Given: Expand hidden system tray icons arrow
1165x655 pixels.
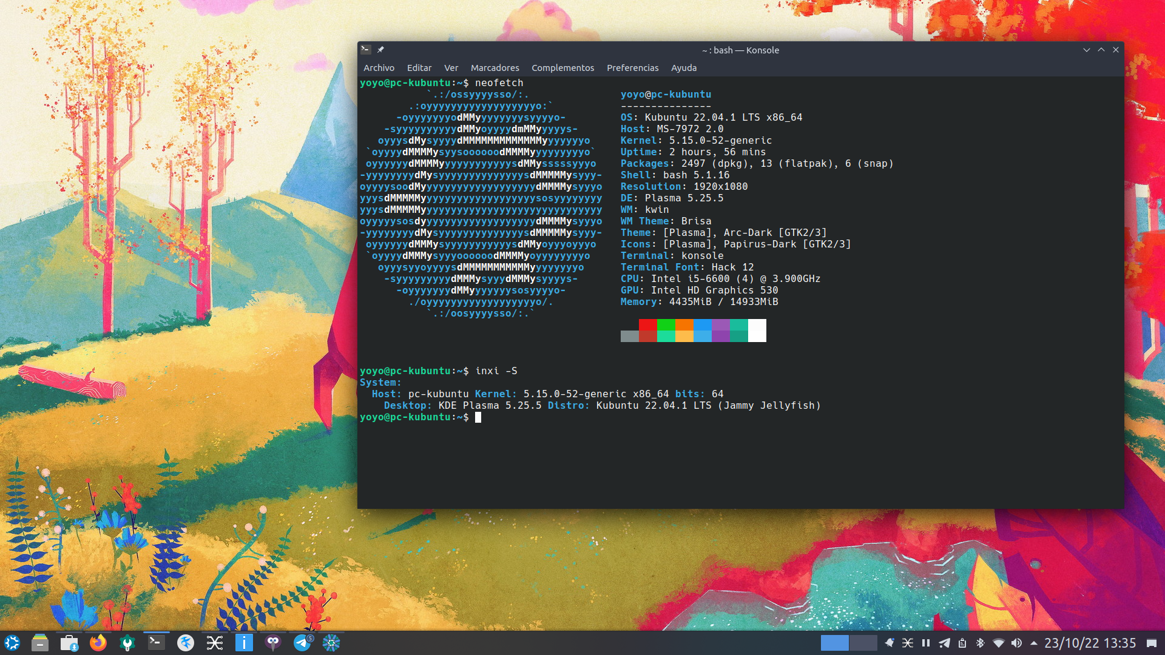Looking at the screenshot, I should [1034, 643].
